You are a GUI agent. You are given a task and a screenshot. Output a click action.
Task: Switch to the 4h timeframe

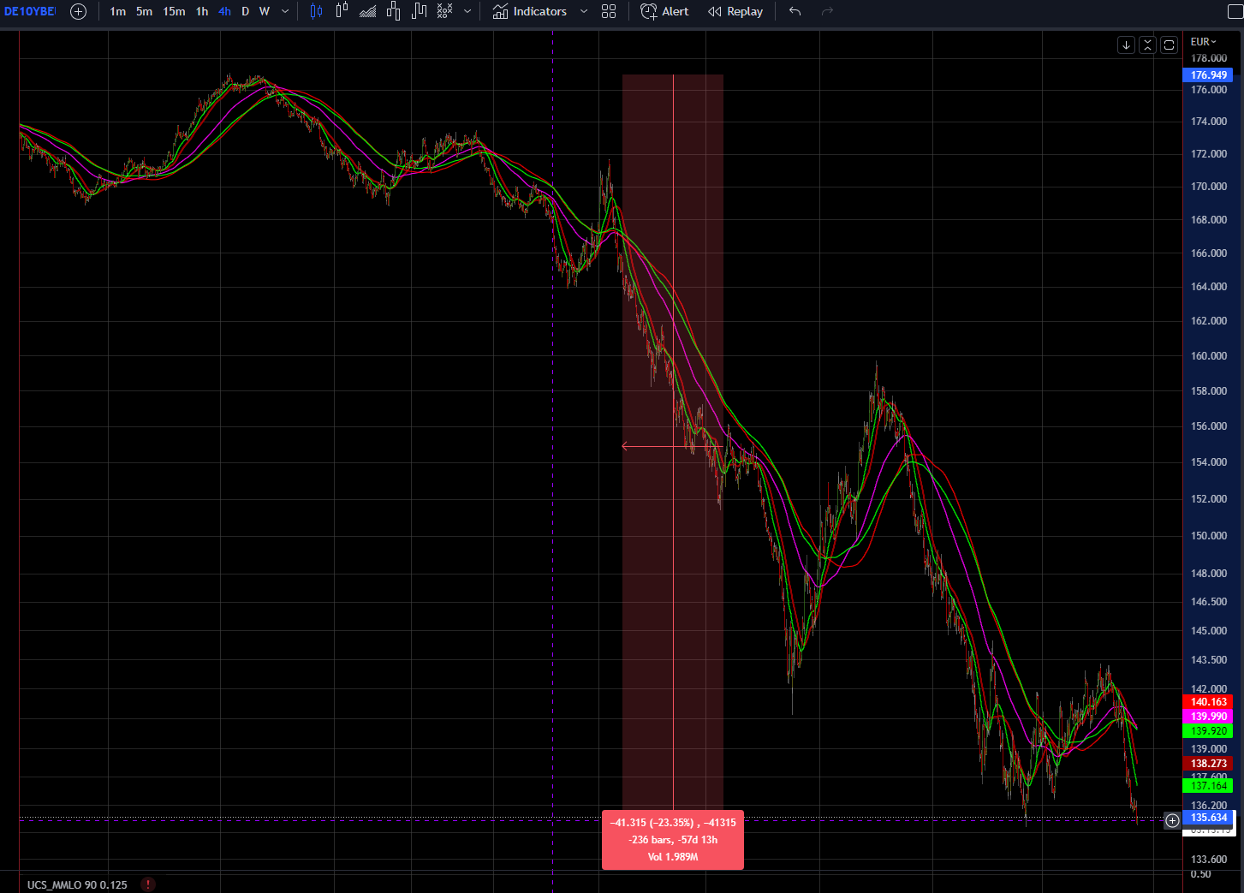(224, 11)
